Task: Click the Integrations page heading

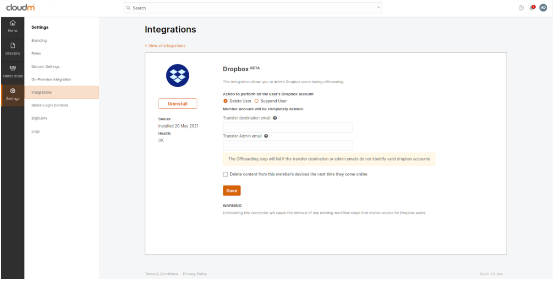Action: pos(170,30)
